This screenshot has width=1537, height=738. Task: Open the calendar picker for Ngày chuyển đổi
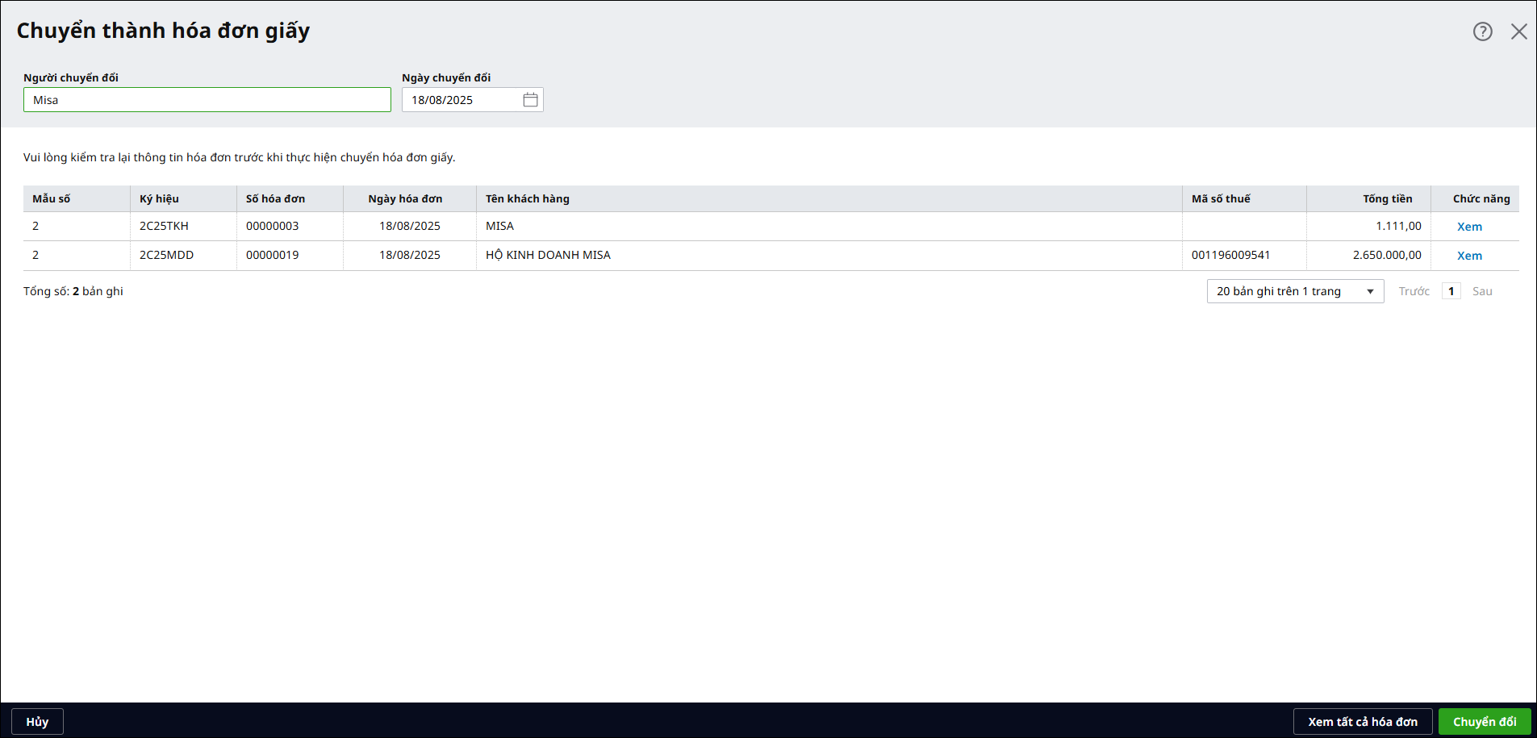[530, 100]
